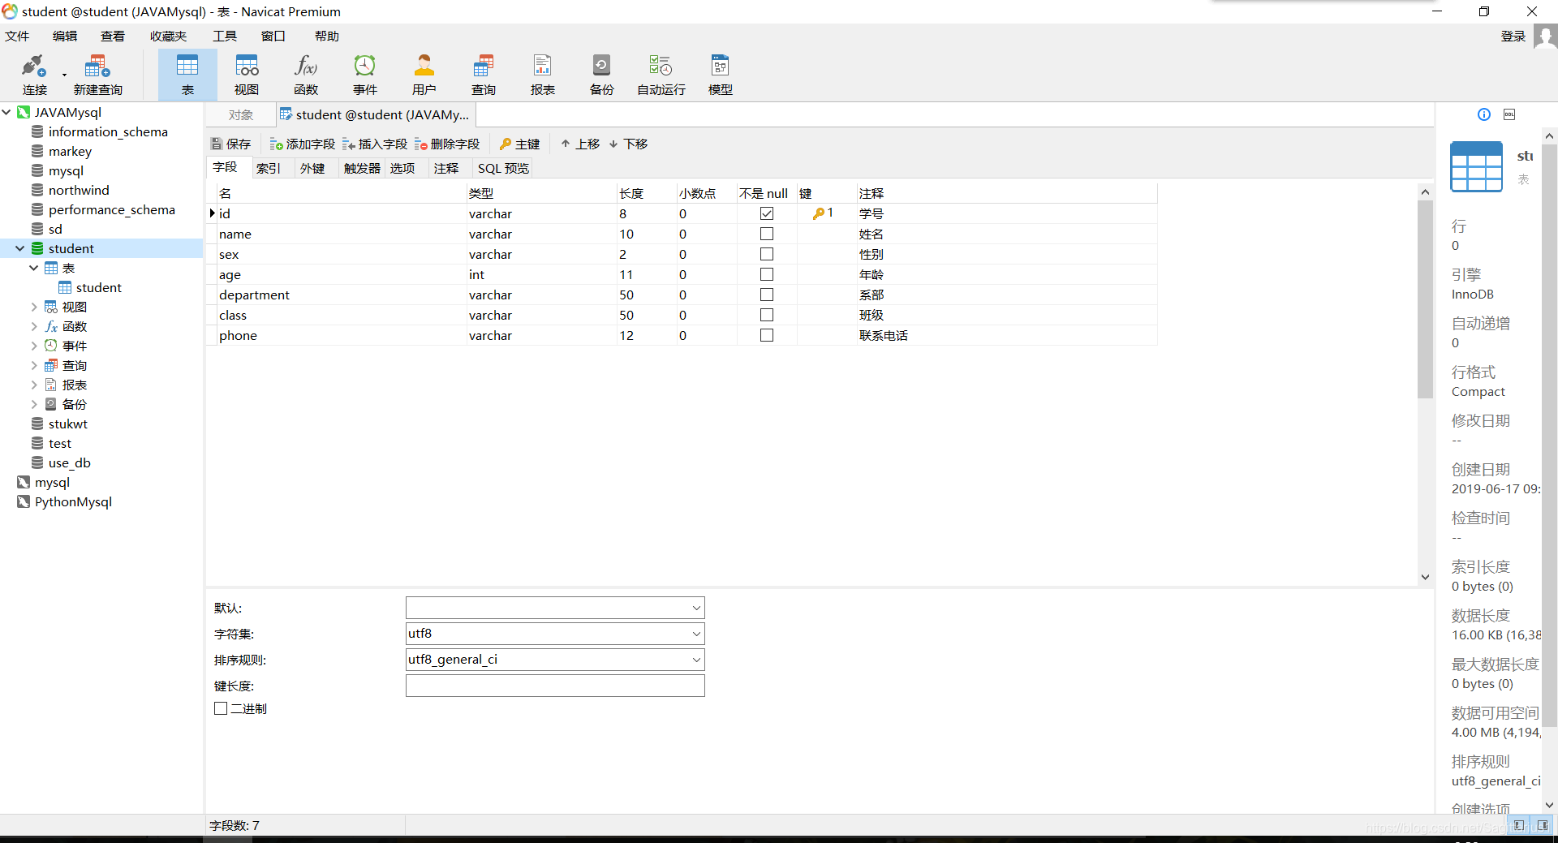Toggle not-null checkbox for phone field
1558x843 pixels.
[767, 335]
